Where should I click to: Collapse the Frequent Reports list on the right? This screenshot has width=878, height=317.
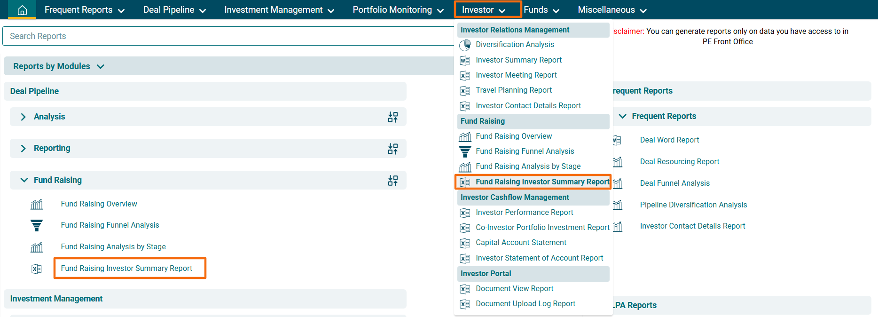(x=623, y=116)
